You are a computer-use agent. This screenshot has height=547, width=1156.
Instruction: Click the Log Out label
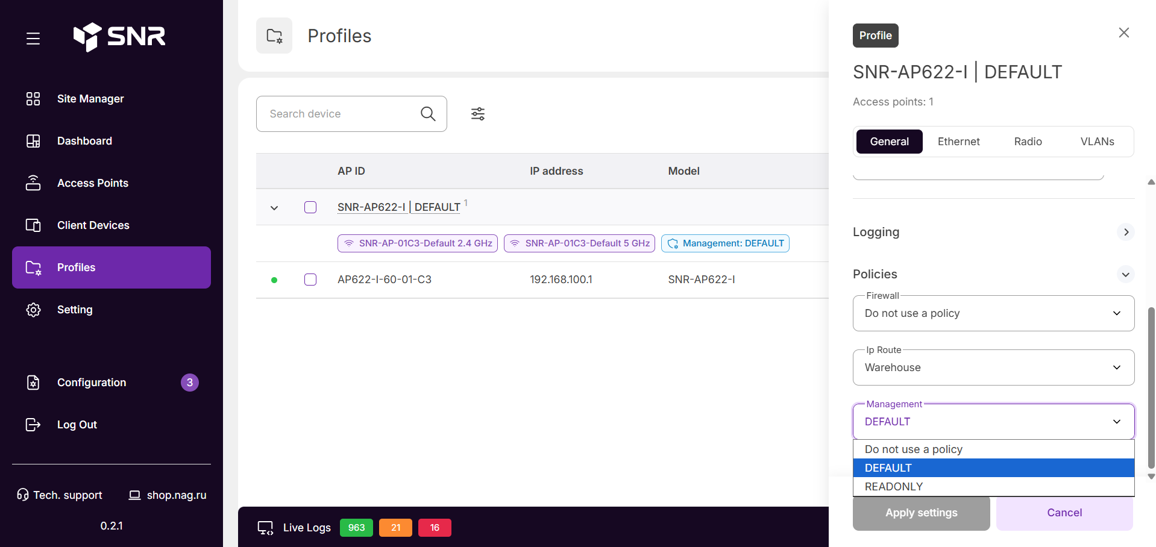(77, 425)
